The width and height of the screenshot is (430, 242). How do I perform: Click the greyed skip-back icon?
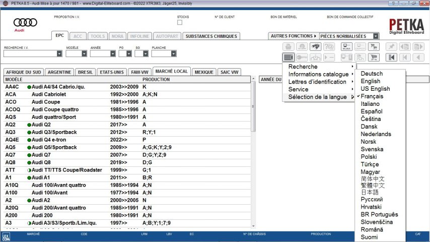point(405,57)
